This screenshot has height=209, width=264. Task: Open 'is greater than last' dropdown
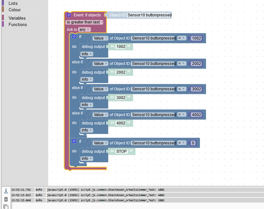85,22
